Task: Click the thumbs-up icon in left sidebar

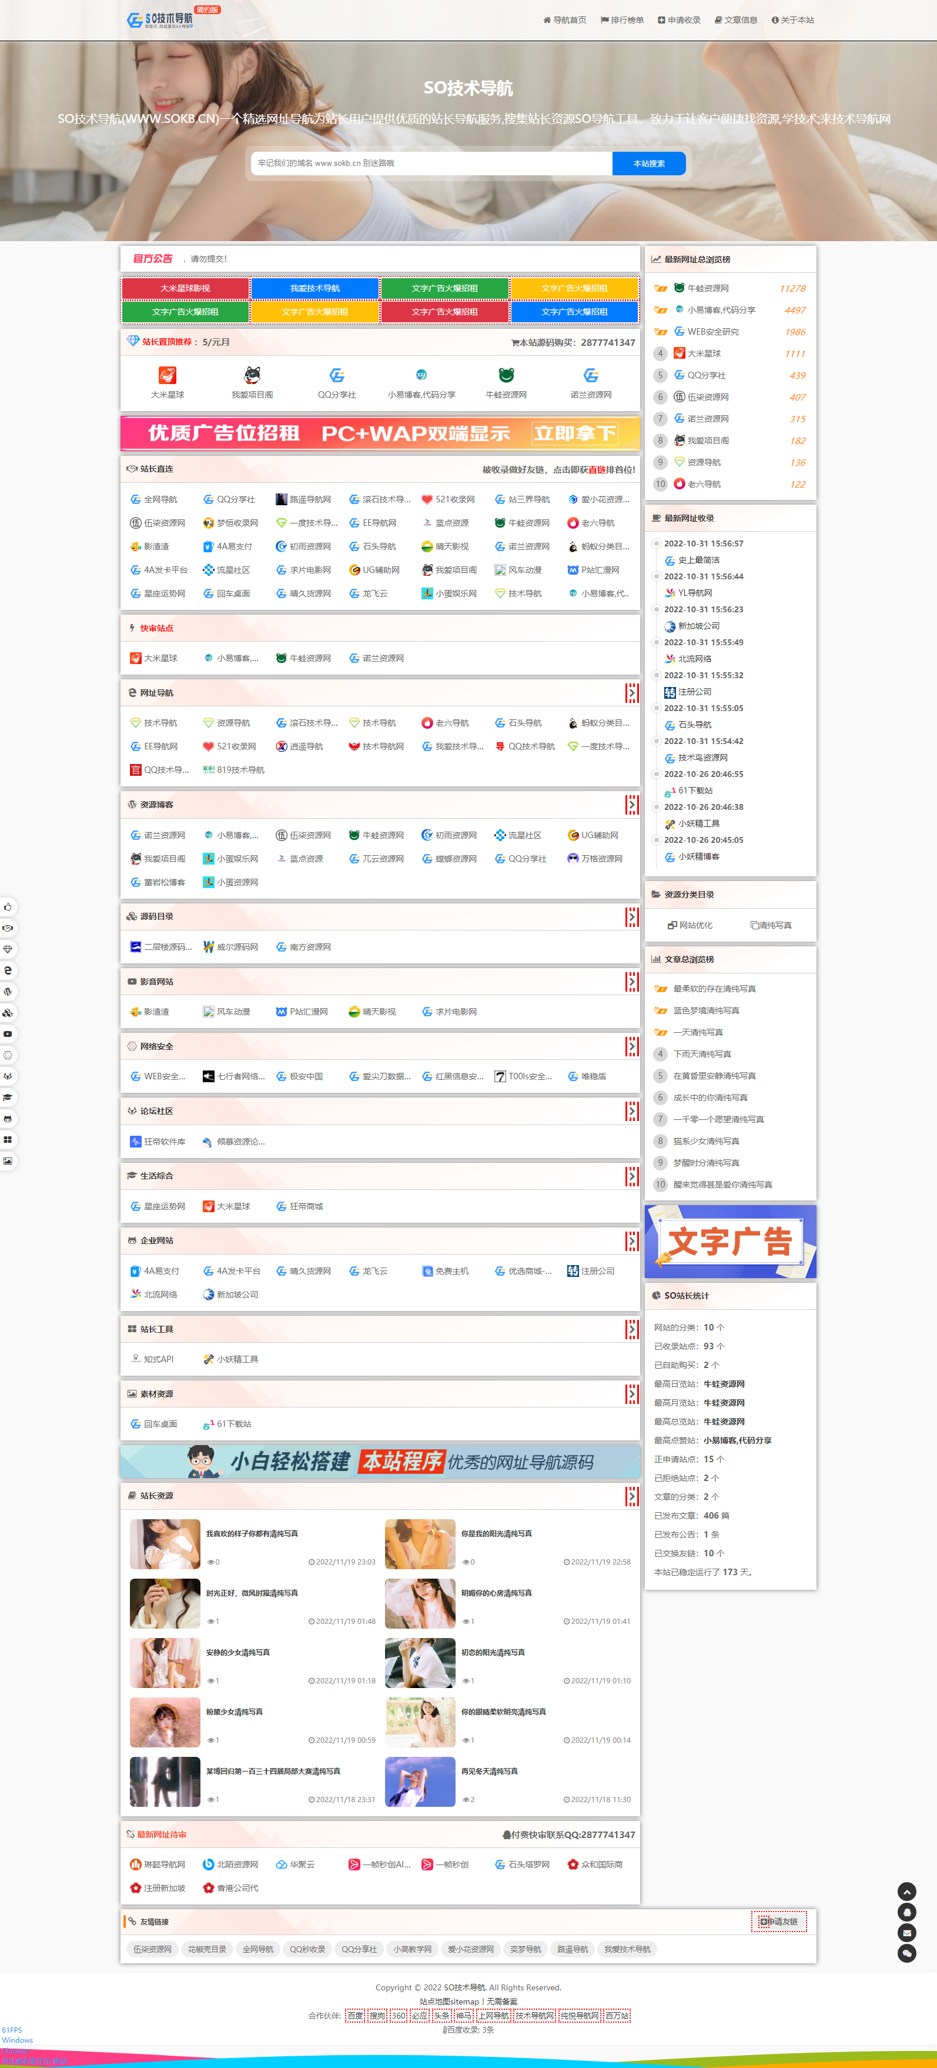Action: coord(7,906)
